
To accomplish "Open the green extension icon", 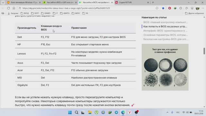I will coord(175,8).
